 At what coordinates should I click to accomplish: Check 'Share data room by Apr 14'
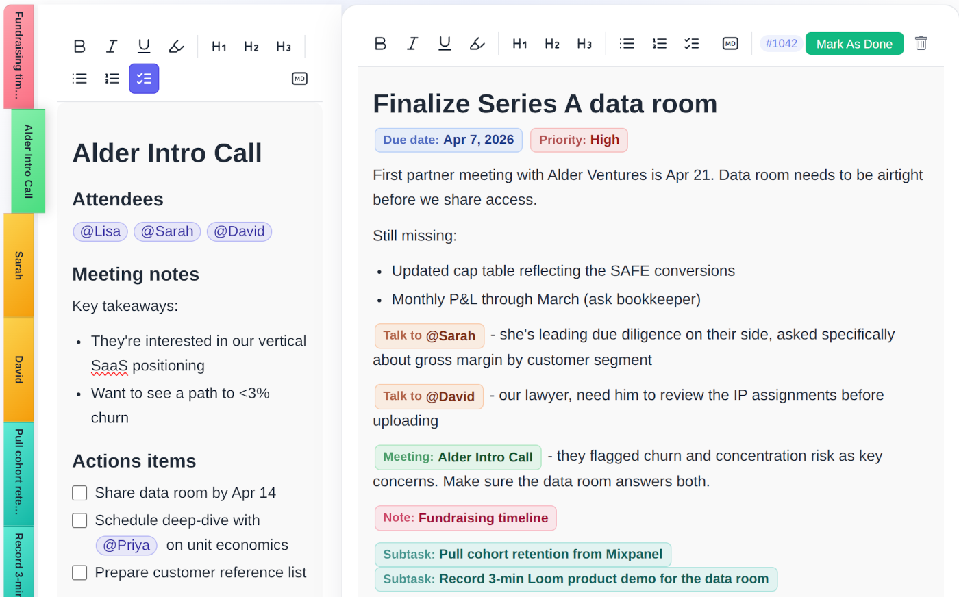[79, 493]
